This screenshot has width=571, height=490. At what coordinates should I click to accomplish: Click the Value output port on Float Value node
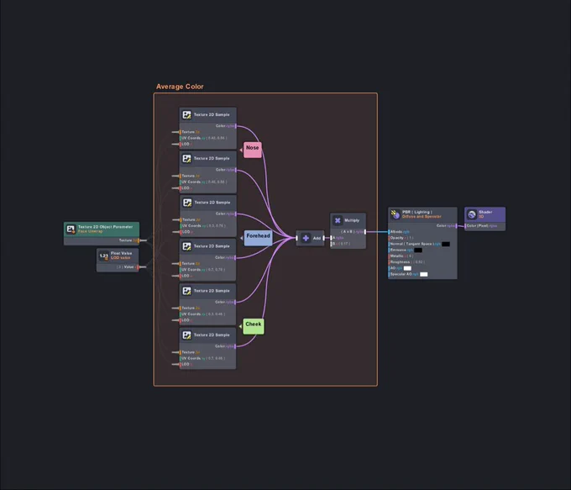pyautogui.click(x=138, y=267)
